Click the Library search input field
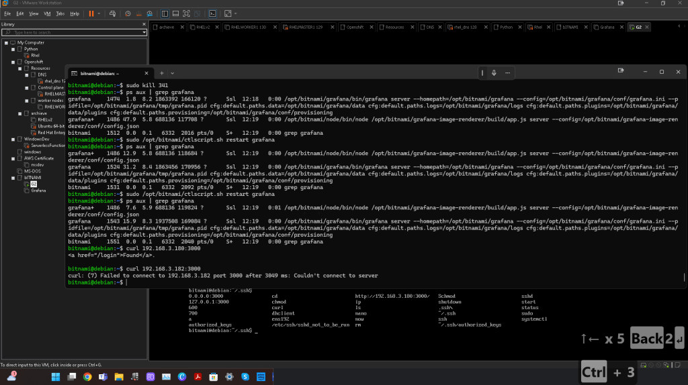This screenshot has width=688, height=385. click(x=73, y=32)
